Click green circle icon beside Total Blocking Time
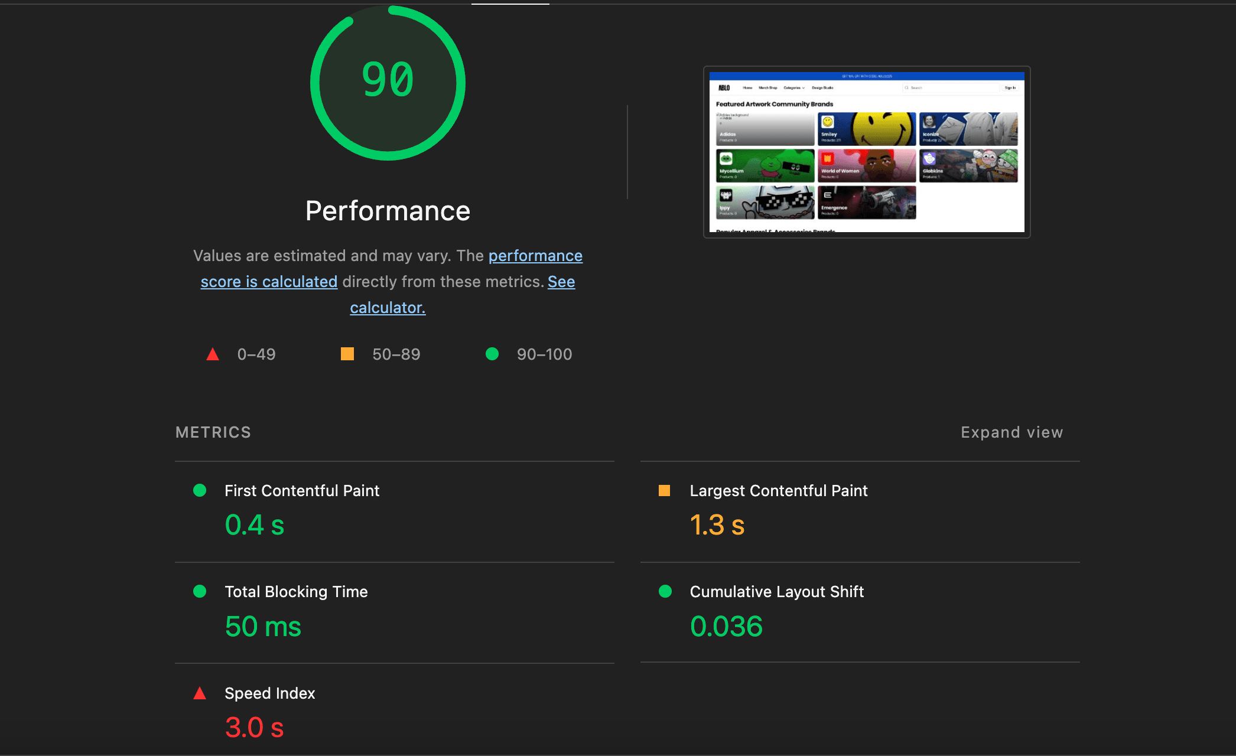Screen dimensions: 1236x756 [x=200, y=591]
